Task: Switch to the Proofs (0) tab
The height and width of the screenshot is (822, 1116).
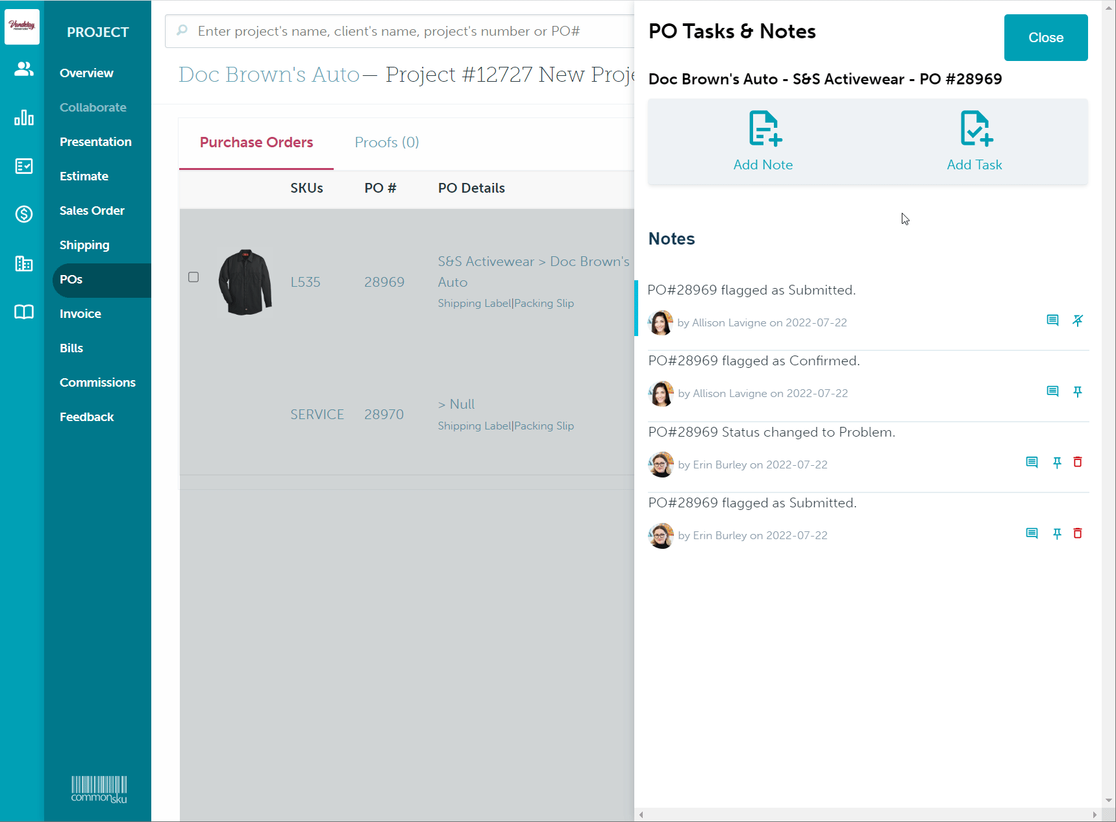Action: (386, 142)
